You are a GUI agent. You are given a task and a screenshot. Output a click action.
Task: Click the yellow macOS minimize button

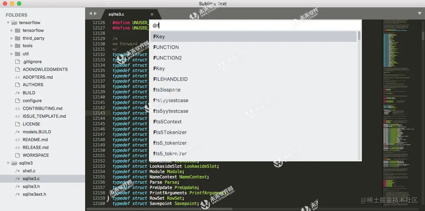[12, 4]
